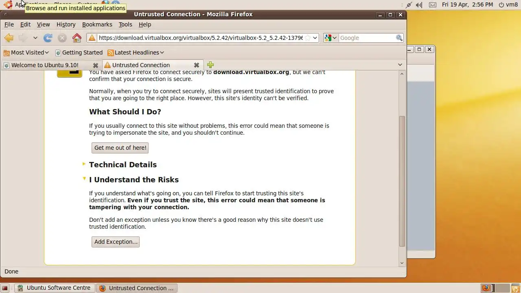The width and height of the screenshot is (521, 293).
Task: Open the Edit menu
Action: click(x=25, y=24)
